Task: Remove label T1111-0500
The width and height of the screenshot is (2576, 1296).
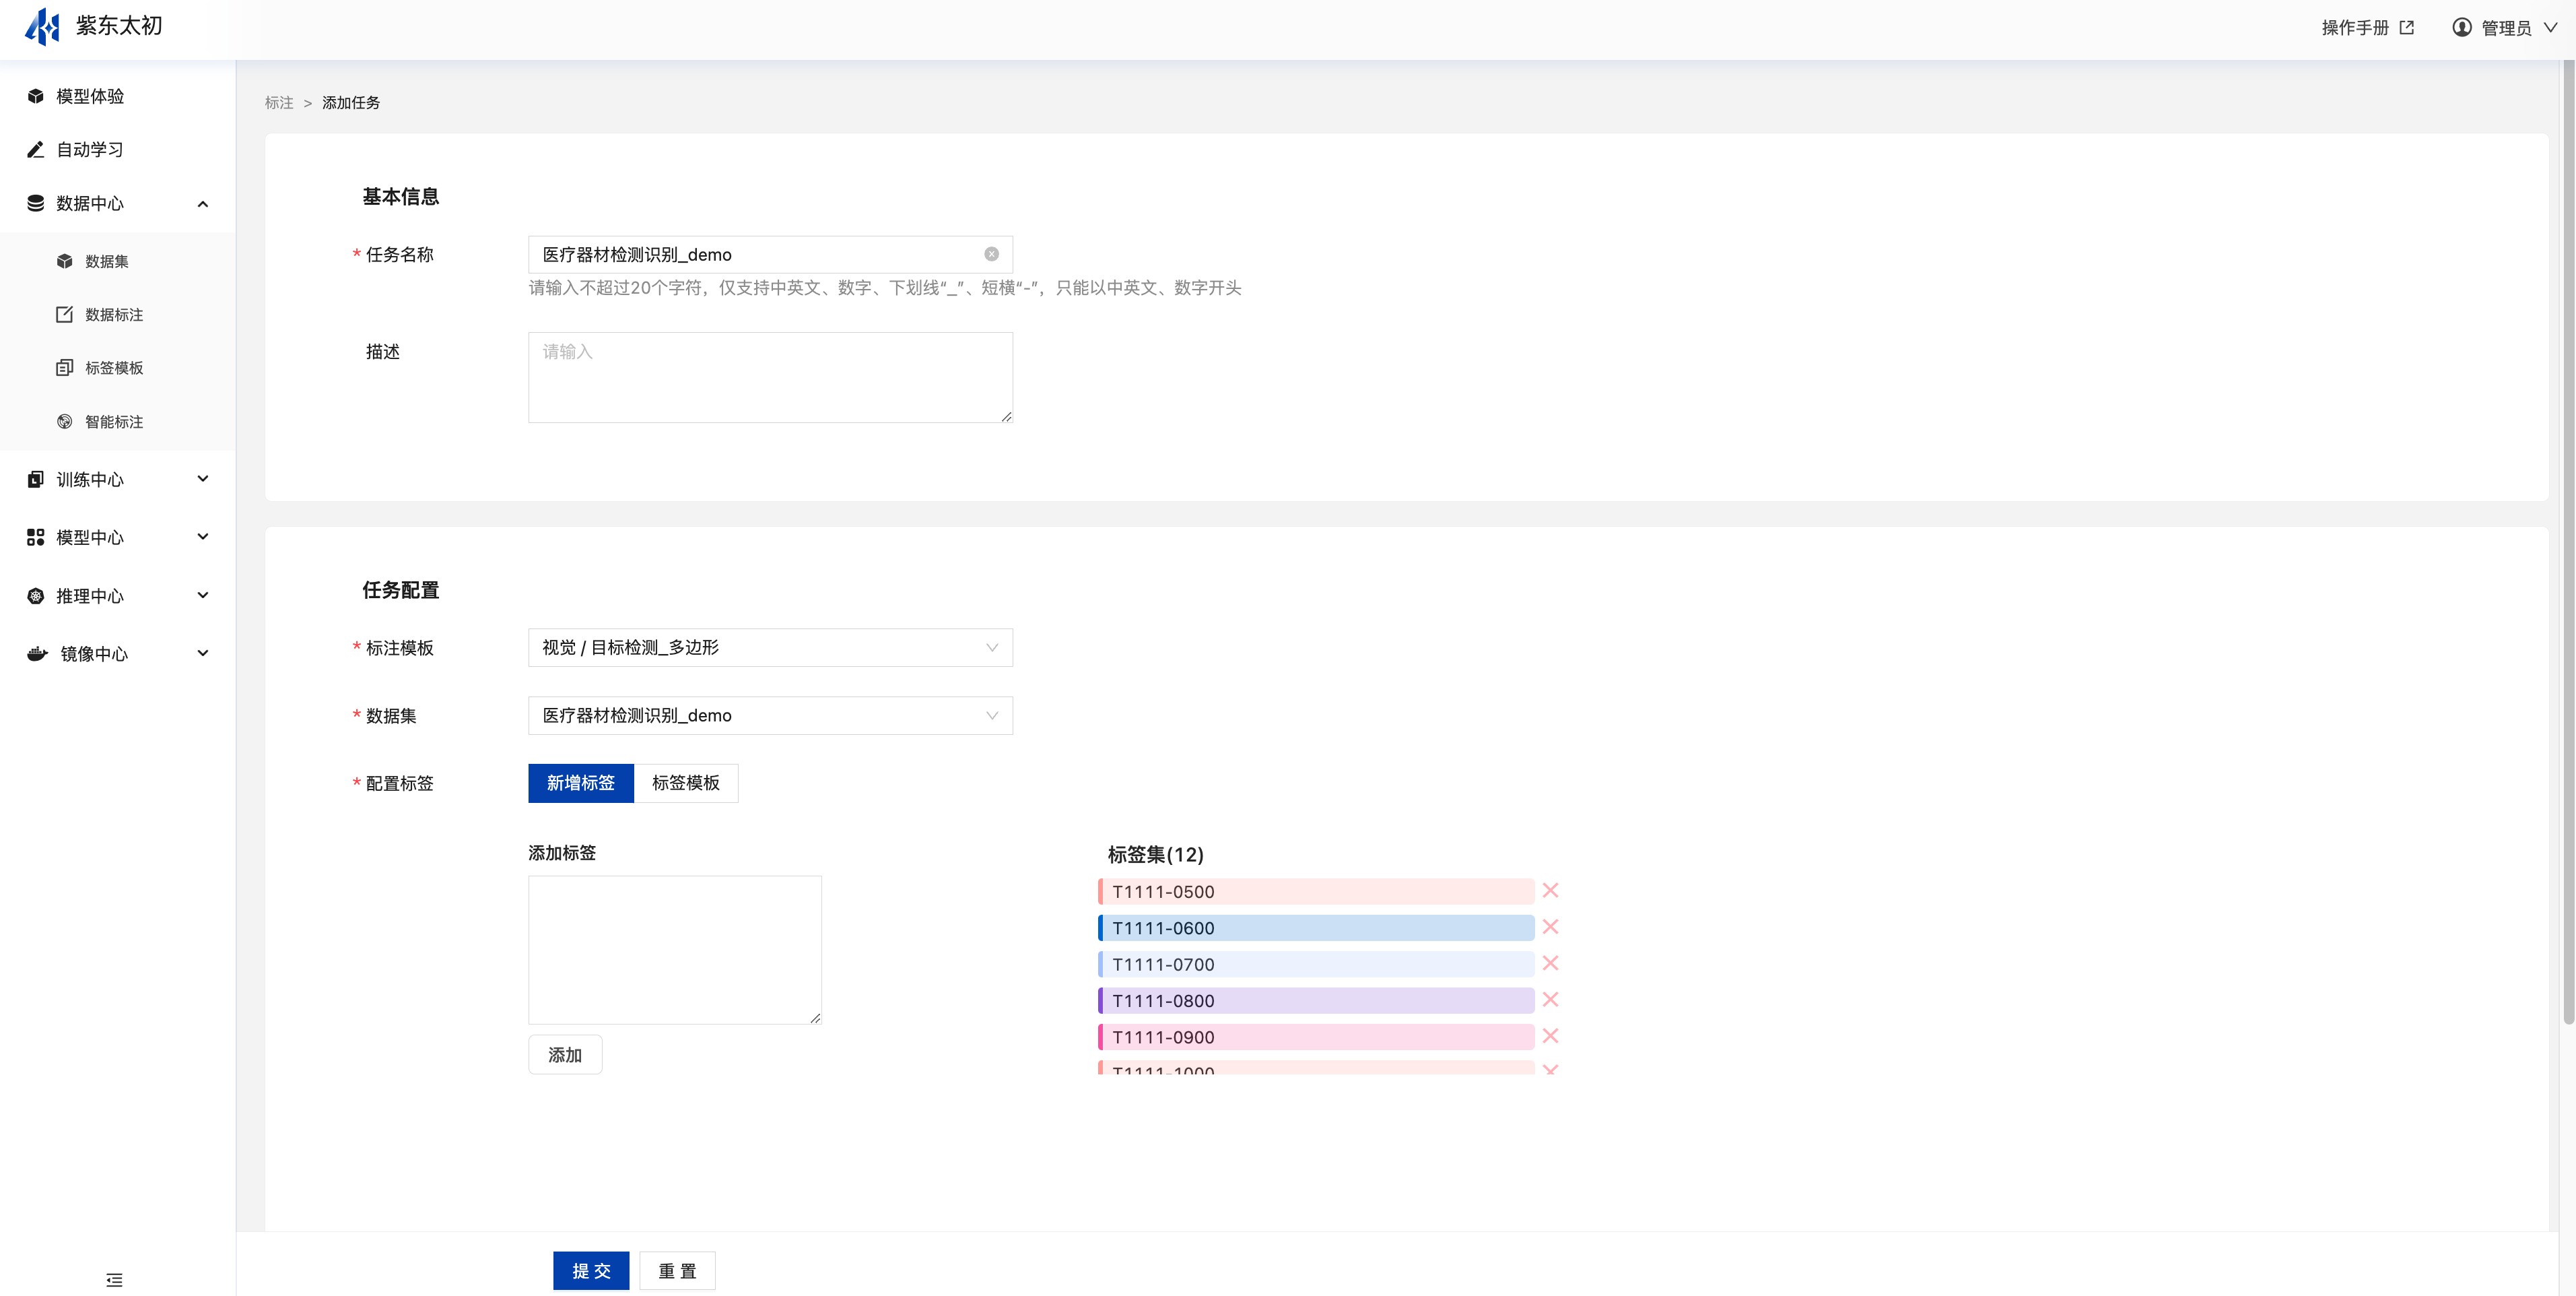Action: point(1550,890)
